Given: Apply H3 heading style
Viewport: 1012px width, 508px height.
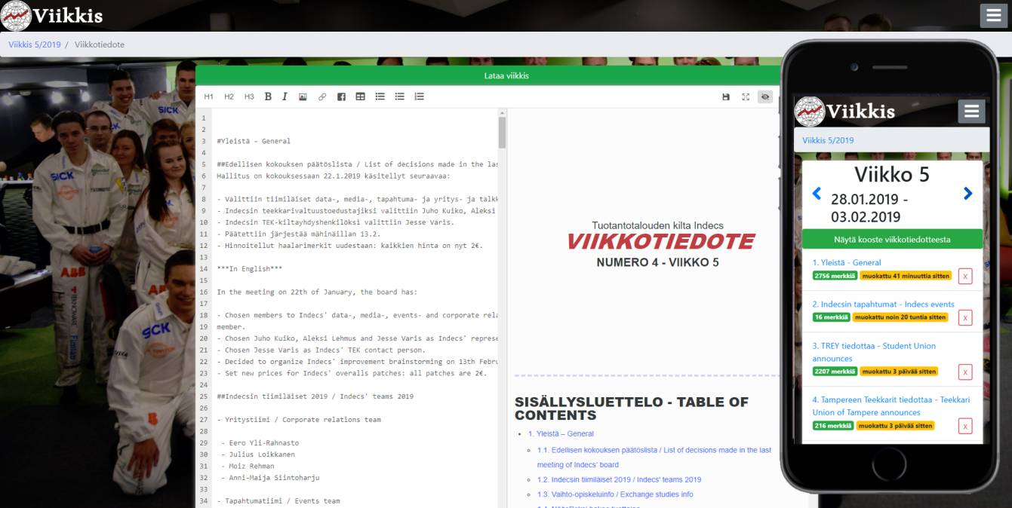Looking at the screenshot, I should tap(249, 96).
